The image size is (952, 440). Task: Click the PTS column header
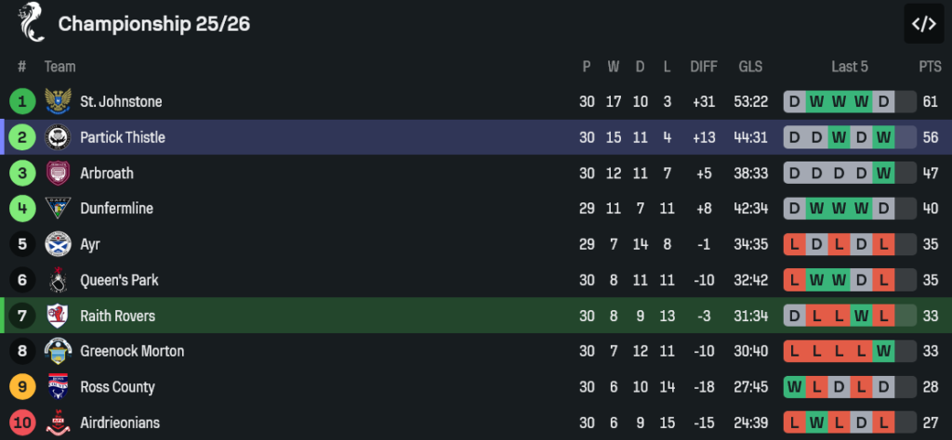point(930,67)
